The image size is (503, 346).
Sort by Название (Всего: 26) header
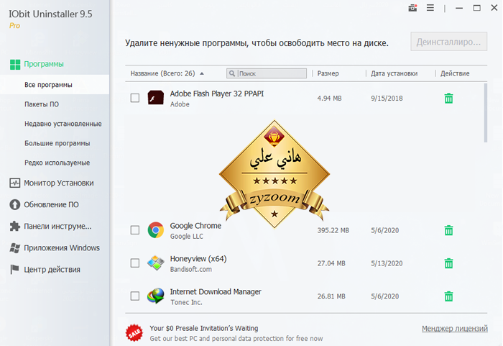point(162,73)
